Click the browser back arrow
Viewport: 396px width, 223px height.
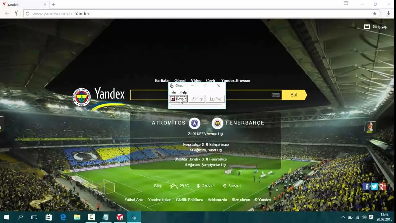tap(7, 14)
